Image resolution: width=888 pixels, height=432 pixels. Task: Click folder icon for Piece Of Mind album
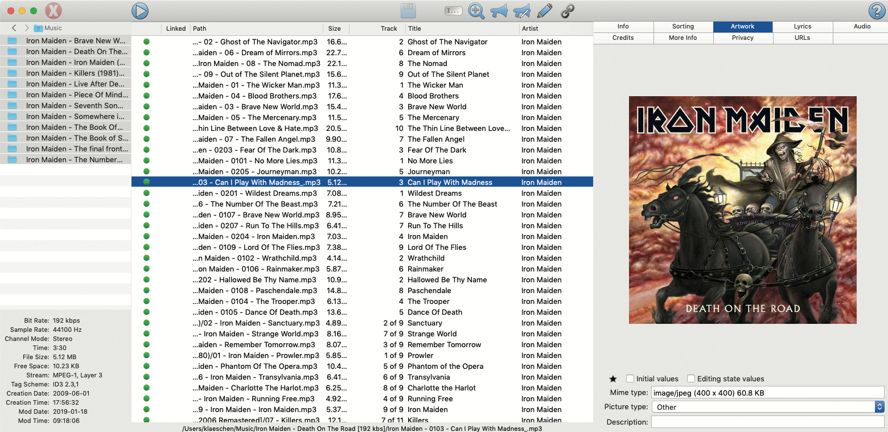pos(13,95)
